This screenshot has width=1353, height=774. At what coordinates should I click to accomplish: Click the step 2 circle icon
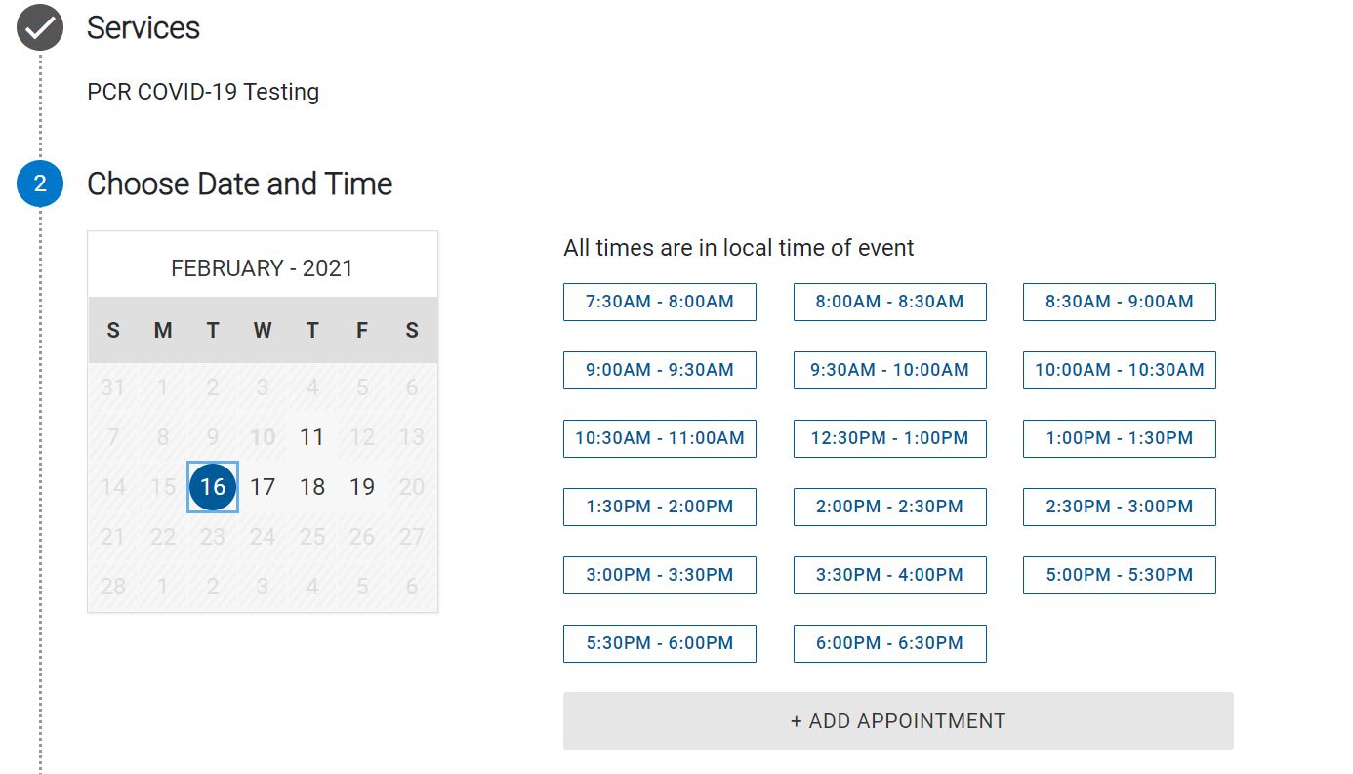[40, 183]
